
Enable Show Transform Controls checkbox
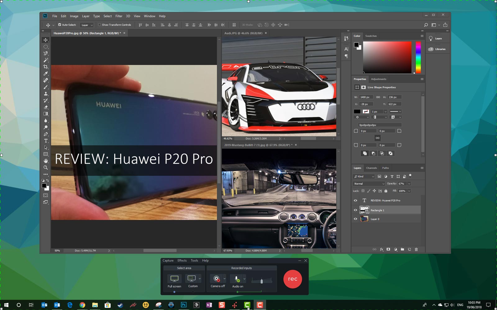pos(99,25)
